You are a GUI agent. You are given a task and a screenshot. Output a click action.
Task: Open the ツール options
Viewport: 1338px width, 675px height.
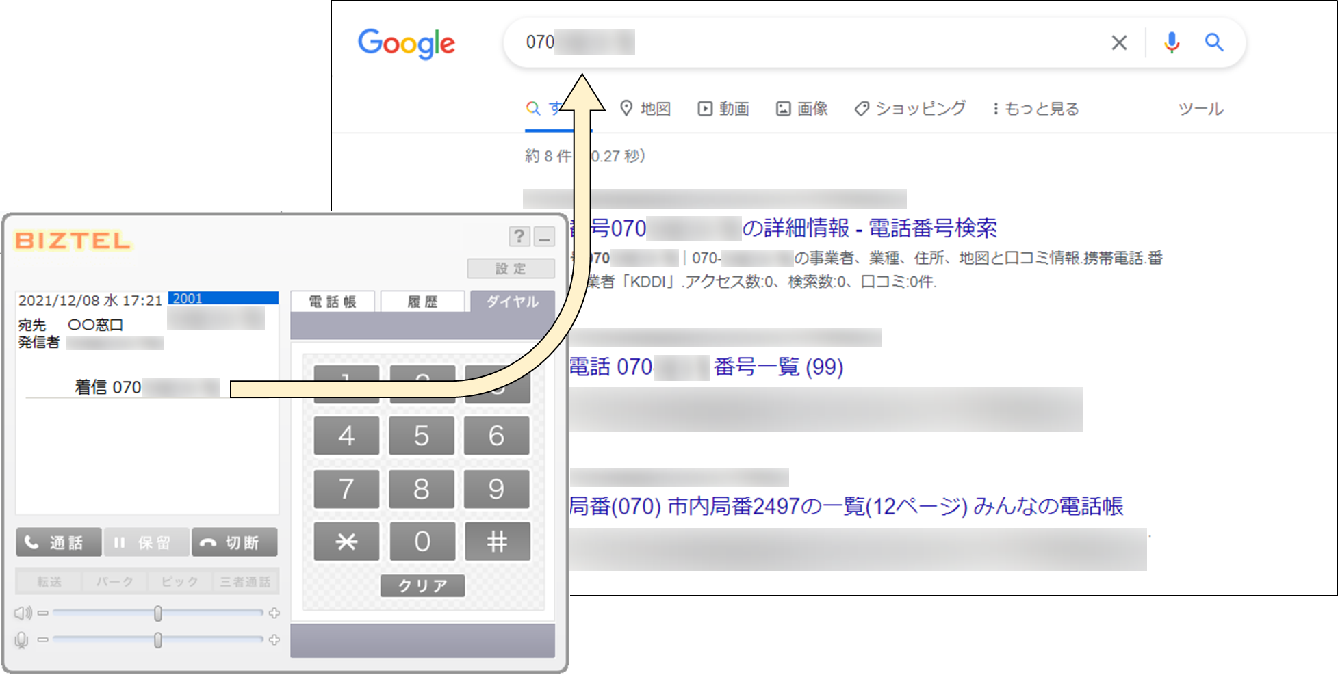pos(1200,109)
